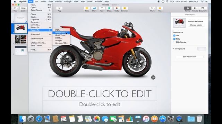This screenshot has width=222, height=124.
Task: Choose QuickTime in the Export To submenu
Action: coord(61,35)
